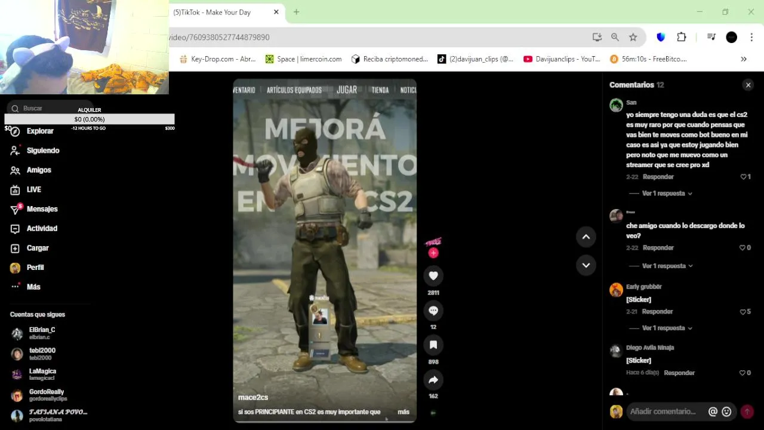This screenshot has height=430, width=764.
Task: Save the video with bookmark icon
Action: [433, 345]
